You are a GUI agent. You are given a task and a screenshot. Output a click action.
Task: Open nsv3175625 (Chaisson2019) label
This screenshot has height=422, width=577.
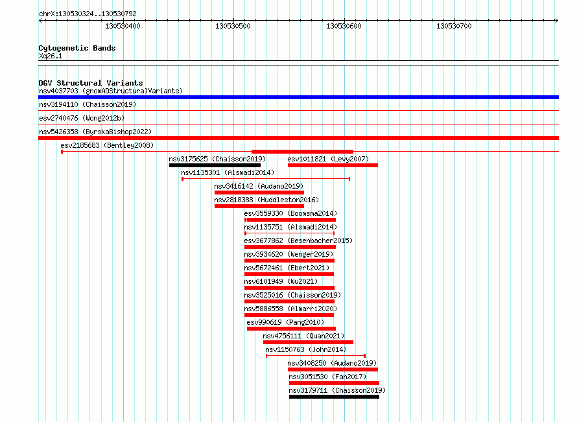point(217,159)
